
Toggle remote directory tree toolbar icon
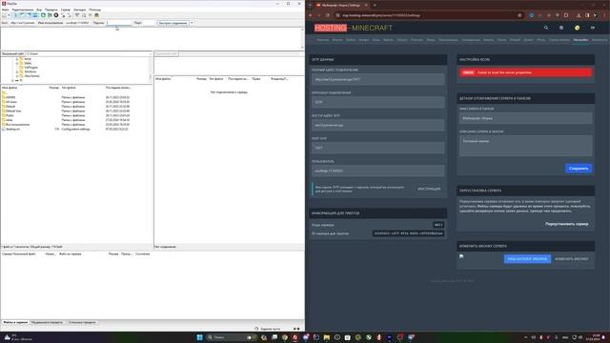tap(29, 15)
